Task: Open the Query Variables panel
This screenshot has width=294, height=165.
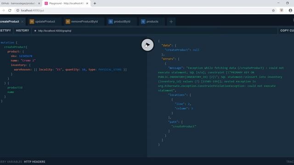Action: click(11, 162)
